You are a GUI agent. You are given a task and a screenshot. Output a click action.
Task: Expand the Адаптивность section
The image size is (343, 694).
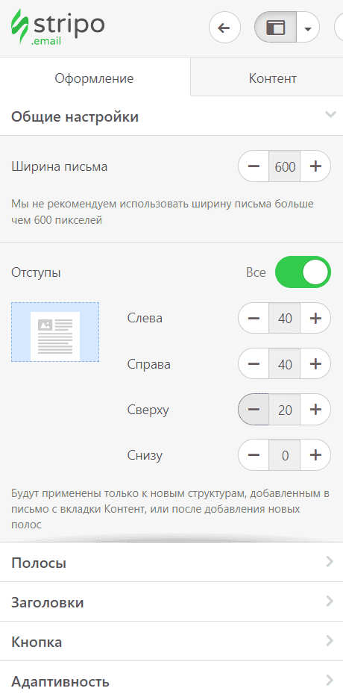(x=171, y=679)
